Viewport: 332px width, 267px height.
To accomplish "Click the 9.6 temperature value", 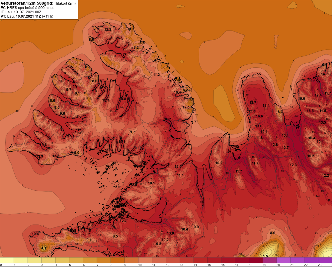I will click(x=62, y=114).
